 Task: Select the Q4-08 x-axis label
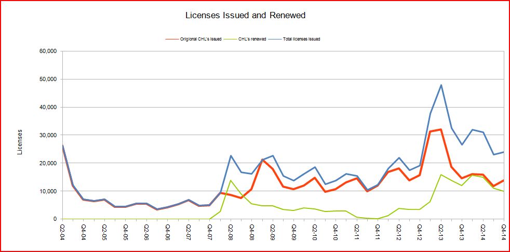(252, 230)
